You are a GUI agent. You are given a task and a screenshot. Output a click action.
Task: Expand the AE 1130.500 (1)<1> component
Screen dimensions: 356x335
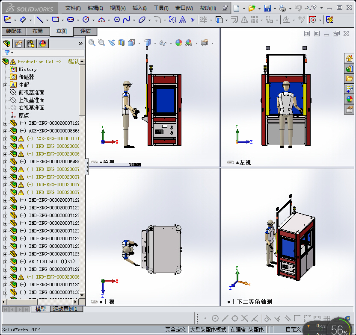5,262
